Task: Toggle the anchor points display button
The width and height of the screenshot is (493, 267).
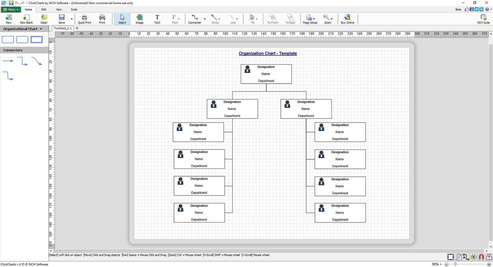Action: tap(451, 257)
